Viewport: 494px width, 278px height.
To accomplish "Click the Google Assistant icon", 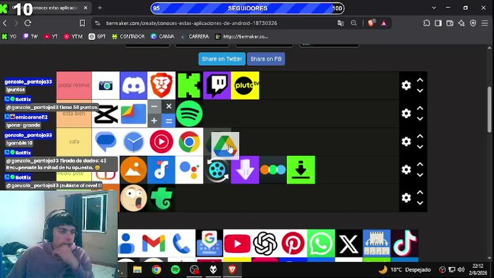I will click(189, 170).
